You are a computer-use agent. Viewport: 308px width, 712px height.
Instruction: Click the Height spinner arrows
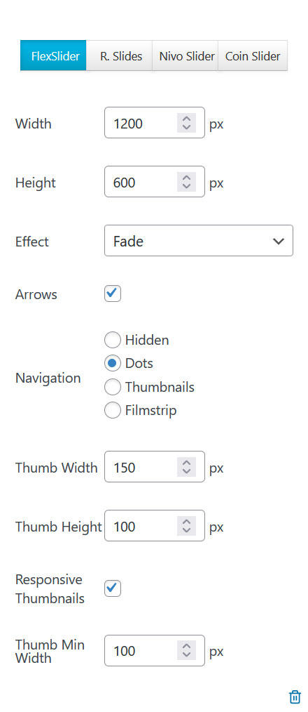click(x=186, y=182)
